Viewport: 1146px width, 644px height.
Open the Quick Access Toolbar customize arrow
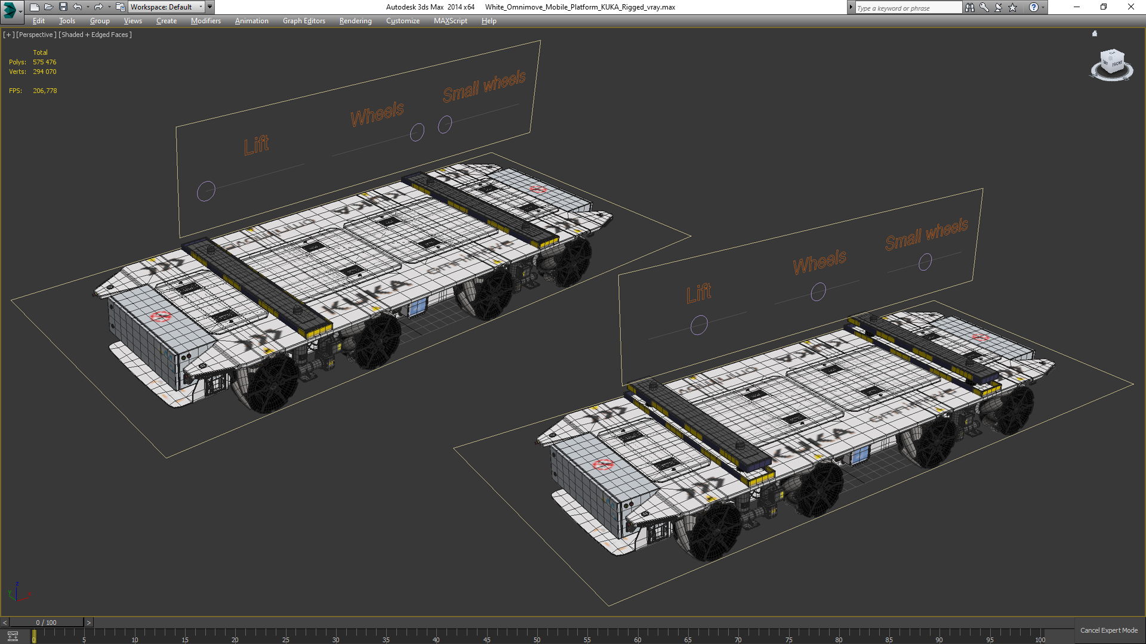click(210, 7)
